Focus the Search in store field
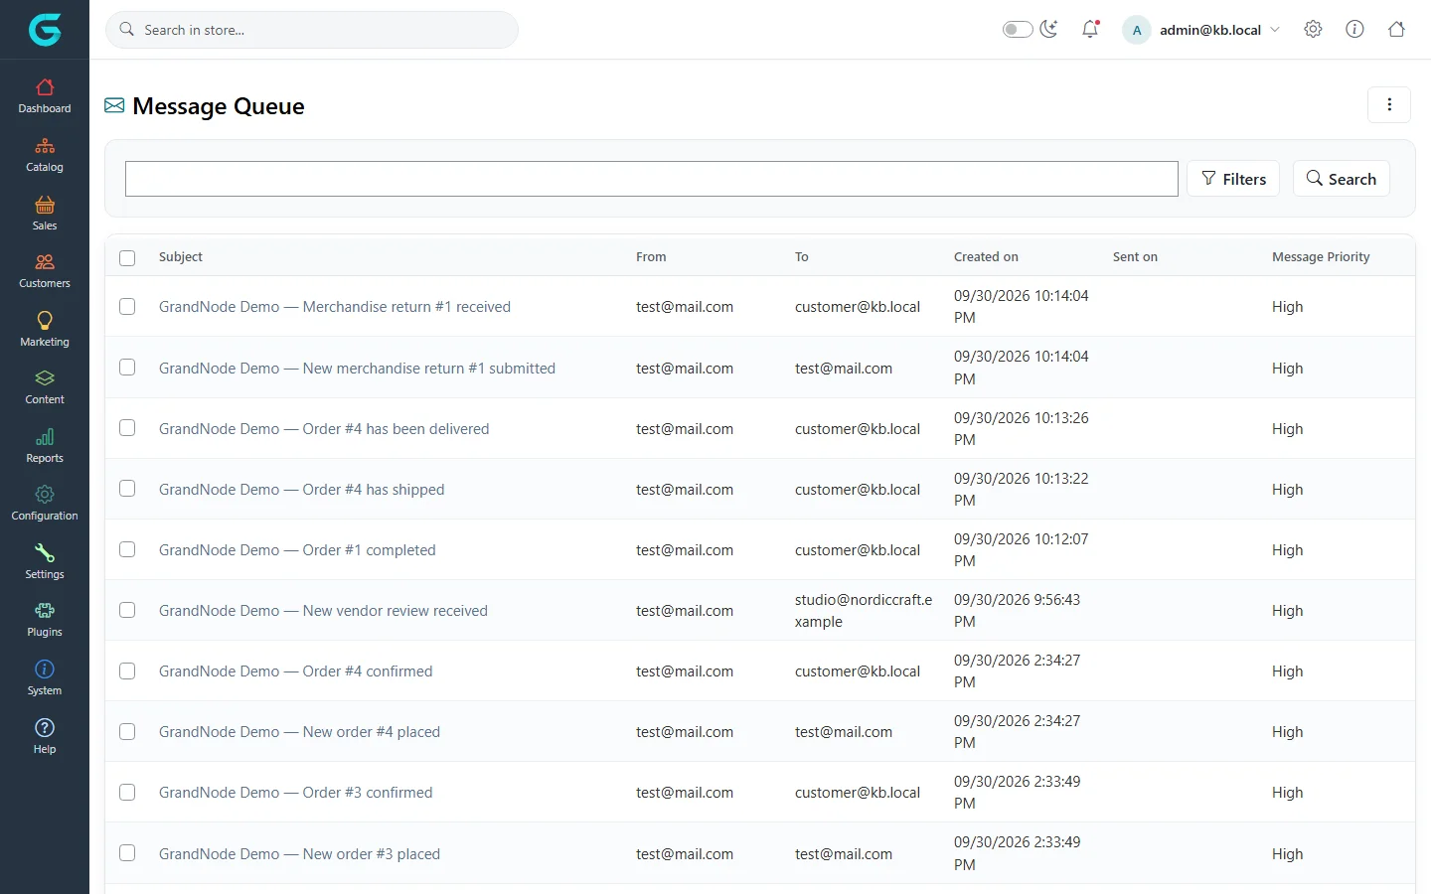The height and width of the screenshot is (894, 1431). coord(312,30)
